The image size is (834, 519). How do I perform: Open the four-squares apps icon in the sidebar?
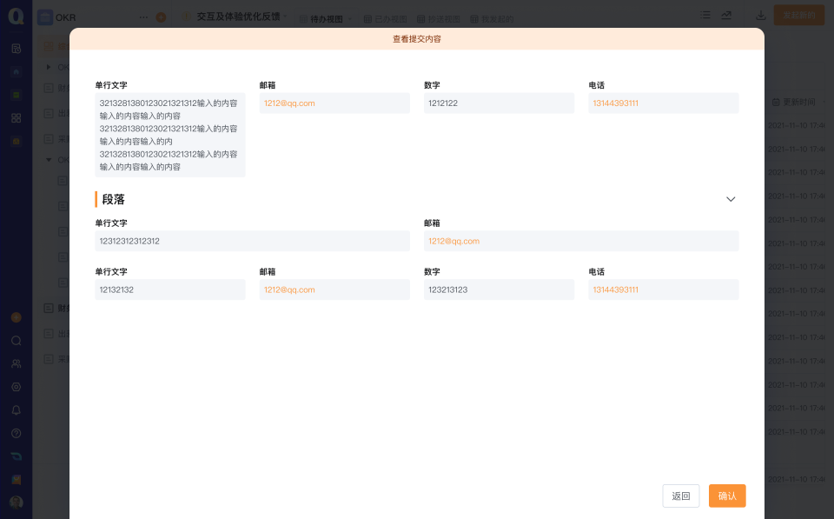[x=16, y=118]
